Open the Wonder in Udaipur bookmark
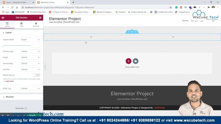Viewport: 221px width, 124px height. [x=103, y=12]
